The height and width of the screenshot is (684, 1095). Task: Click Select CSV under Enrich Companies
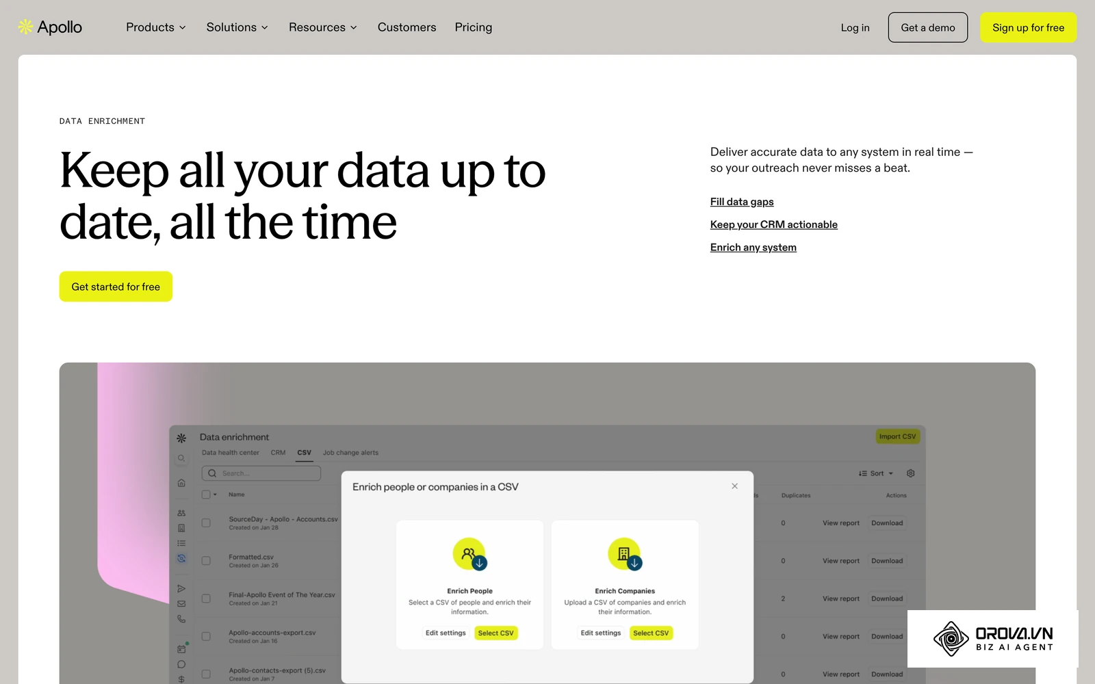pos(651,633)
